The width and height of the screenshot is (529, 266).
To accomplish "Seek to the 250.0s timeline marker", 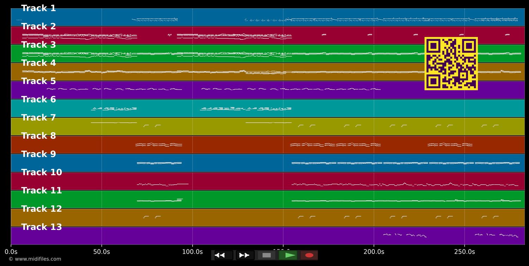I will [464, 252].
